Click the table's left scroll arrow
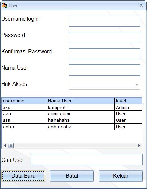This screenshot has width=147, height=189. click(5, 145)
